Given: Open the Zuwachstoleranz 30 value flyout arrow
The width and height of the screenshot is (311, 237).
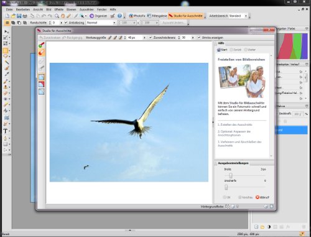Looking at the screenshot, I should coord(193,37).
